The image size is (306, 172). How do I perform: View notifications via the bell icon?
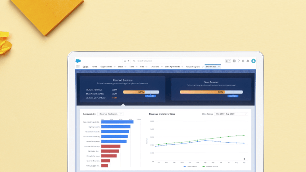(247, 61)
